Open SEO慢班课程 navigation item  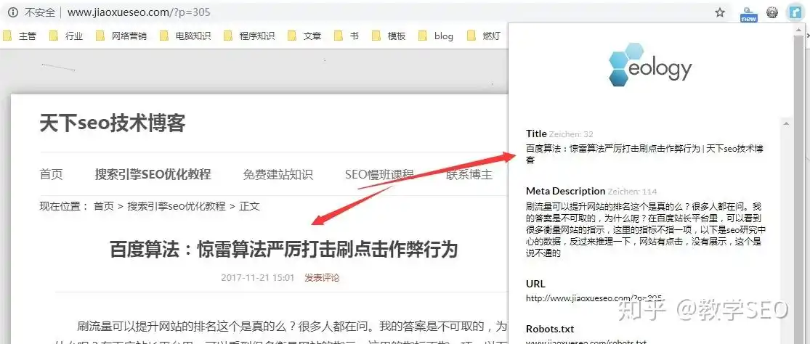click(x=380, y=174)
